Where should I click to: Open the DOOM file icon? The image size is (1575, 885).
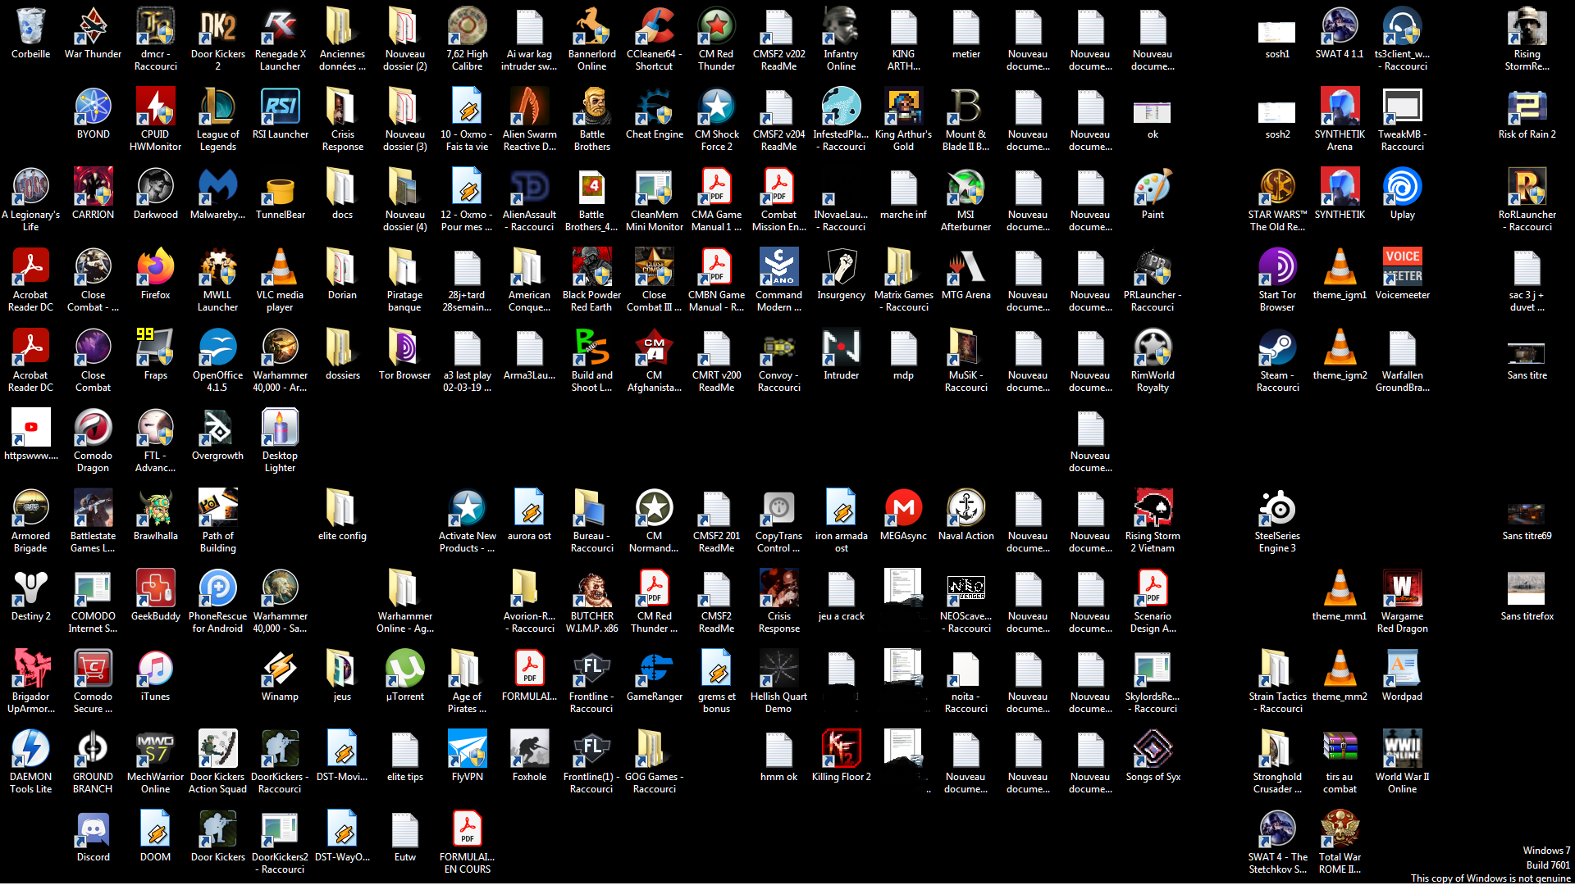[x=155, y=836]
